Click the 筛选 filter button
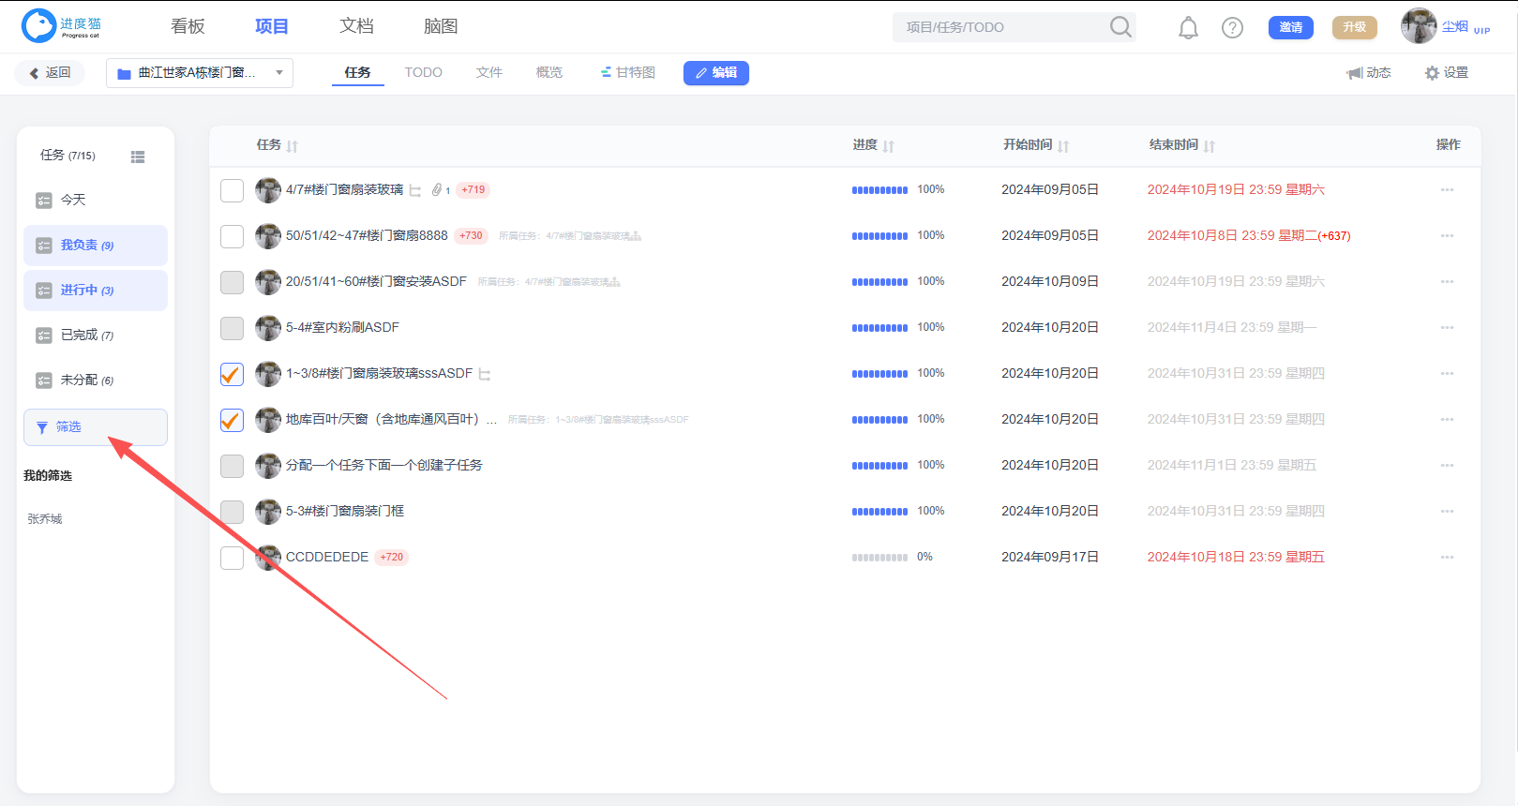This screenshot has height=806, width=1518. [x=96, y=427]
